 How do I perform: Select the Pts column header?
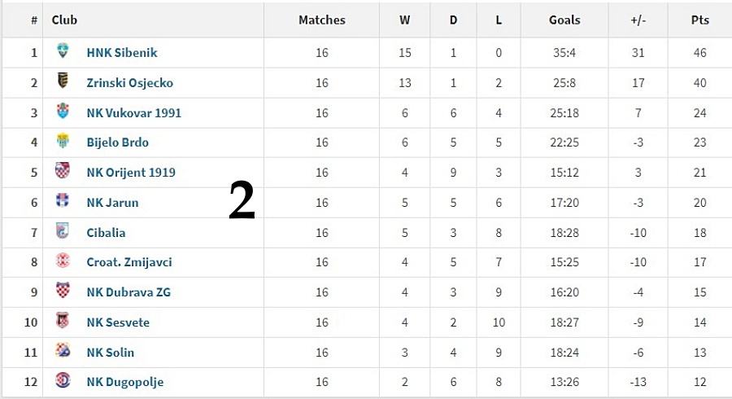699,20
